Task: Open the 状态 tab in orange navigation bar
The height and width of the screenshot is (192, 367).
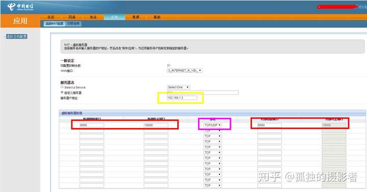Action: [51, 17]
